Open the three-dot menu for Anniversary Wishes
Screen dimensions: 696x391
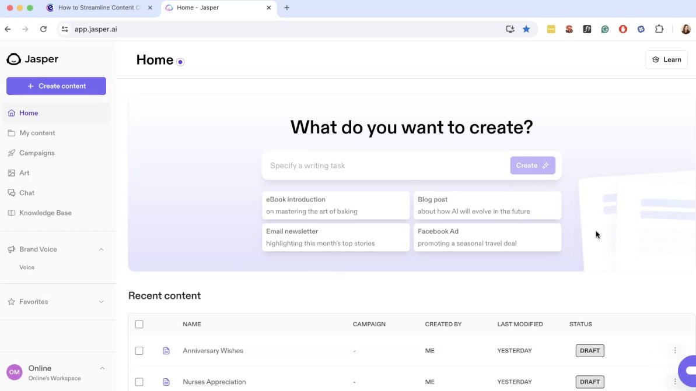pos(675,351)
